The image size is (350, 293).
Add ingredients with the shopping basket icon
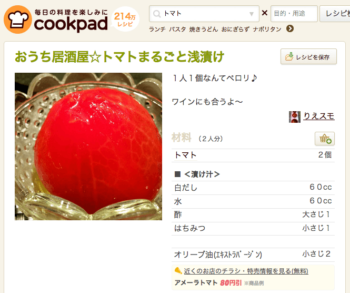point(325,139)
